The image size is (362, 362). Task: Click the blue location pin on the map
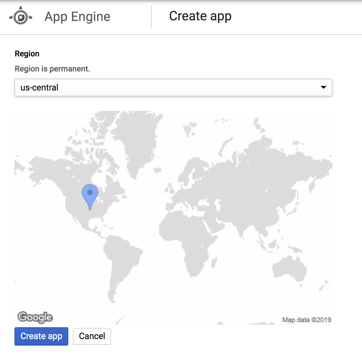click(x=90, y=194)
